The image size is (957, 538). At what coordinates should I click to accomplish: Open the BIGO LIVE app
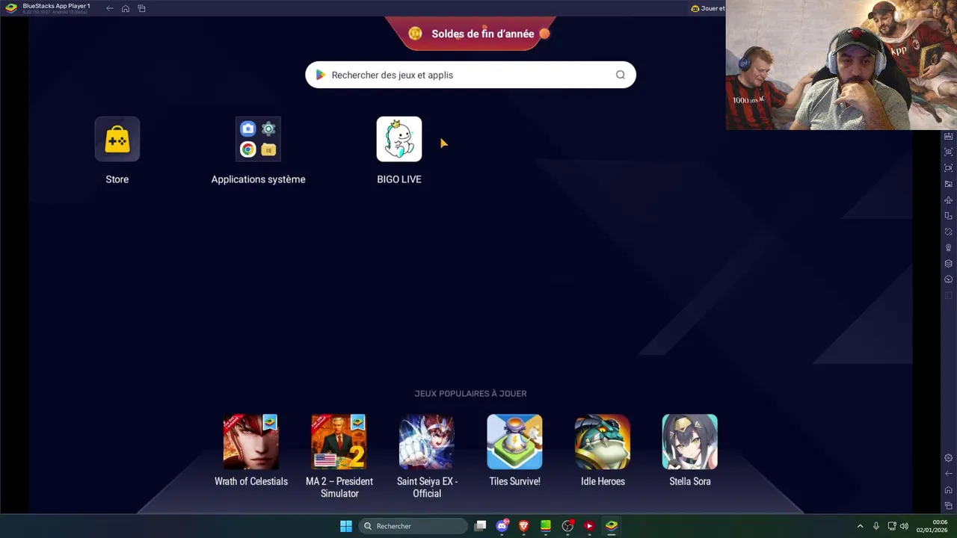tap(399, 140)
